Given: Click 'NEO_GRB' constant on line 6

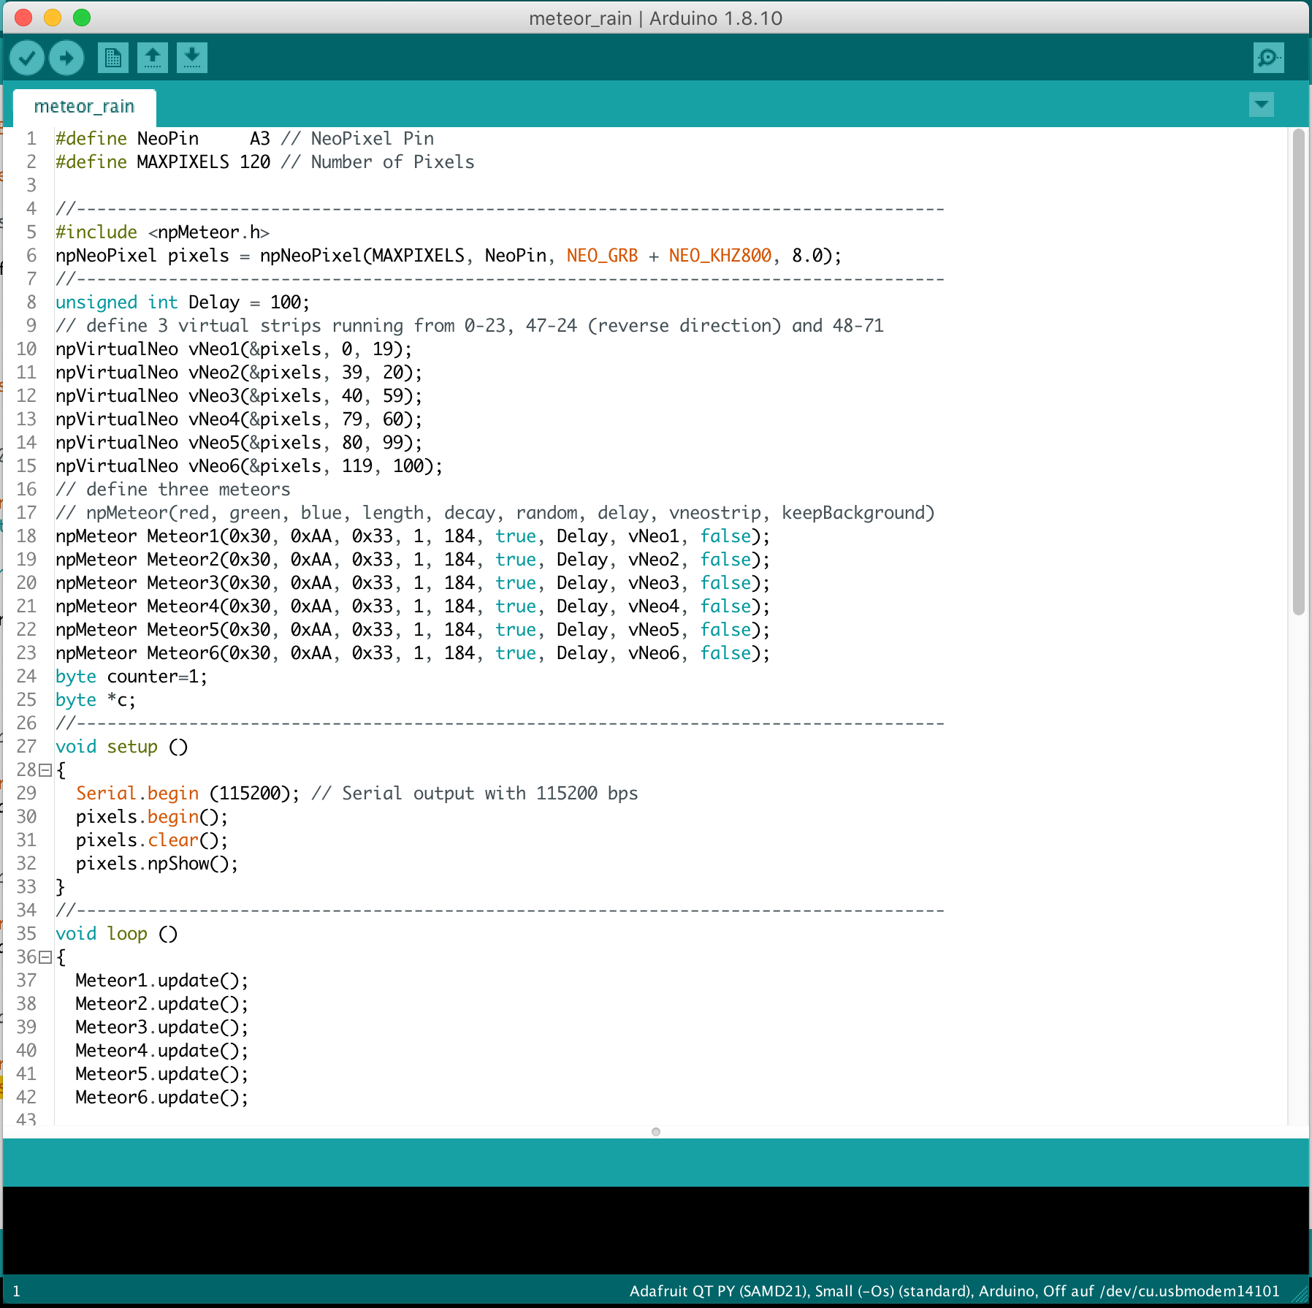Looking at the screenshot, I should [x=602, y=256].
